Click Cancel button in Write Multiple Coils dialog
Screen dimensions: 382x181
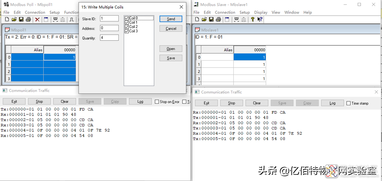tap(171, 29)
